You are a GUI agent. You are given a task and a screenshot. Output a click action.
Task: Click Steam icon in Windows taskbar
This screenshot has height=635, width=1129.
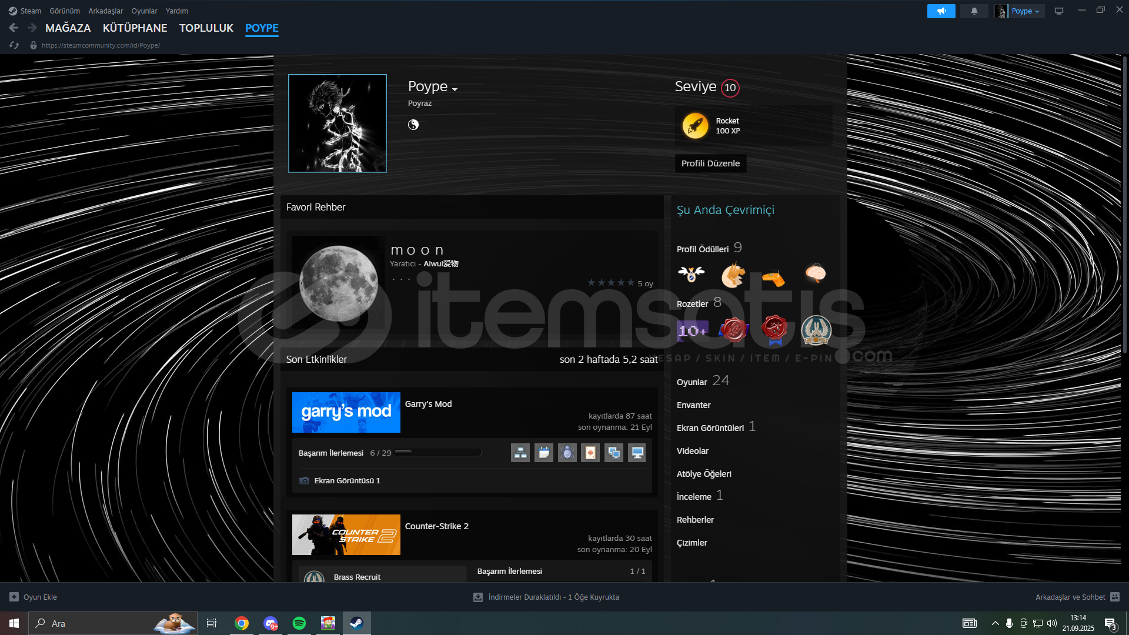(356, 623)
